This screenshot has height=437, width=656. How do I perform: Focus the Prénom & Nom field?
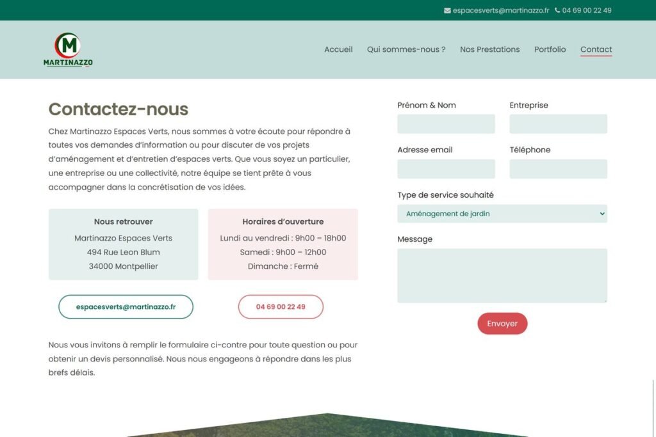tap(446, 124)
